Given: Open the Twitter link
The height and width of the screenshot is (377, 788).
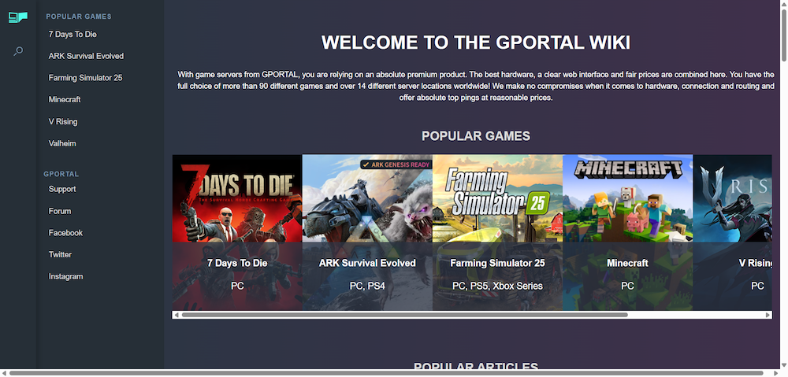Looking at the screenshot, I should pyautogui.click(x=60, y=254).
